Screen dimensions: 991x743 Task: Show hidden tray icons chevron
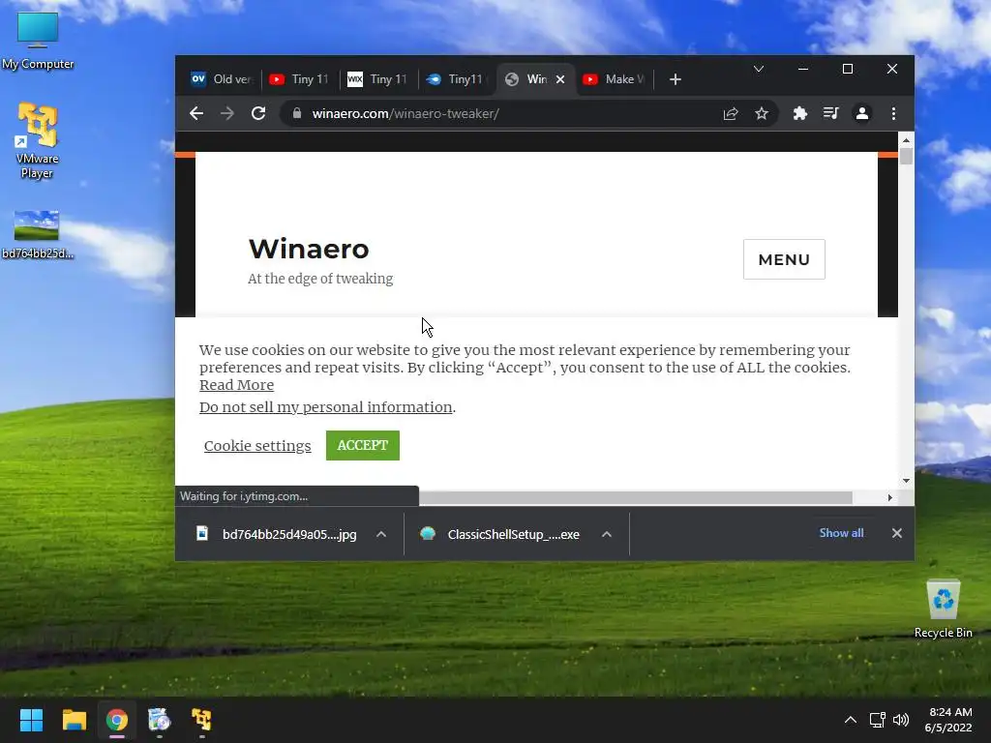tap(851, 720)
